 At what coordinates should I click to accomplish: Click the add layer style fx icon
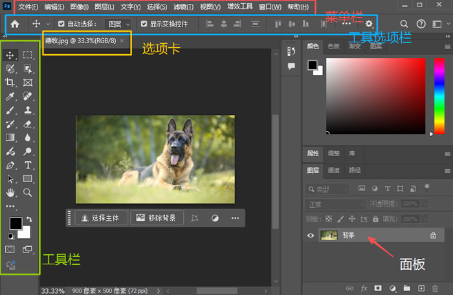[x=364, y=288]
